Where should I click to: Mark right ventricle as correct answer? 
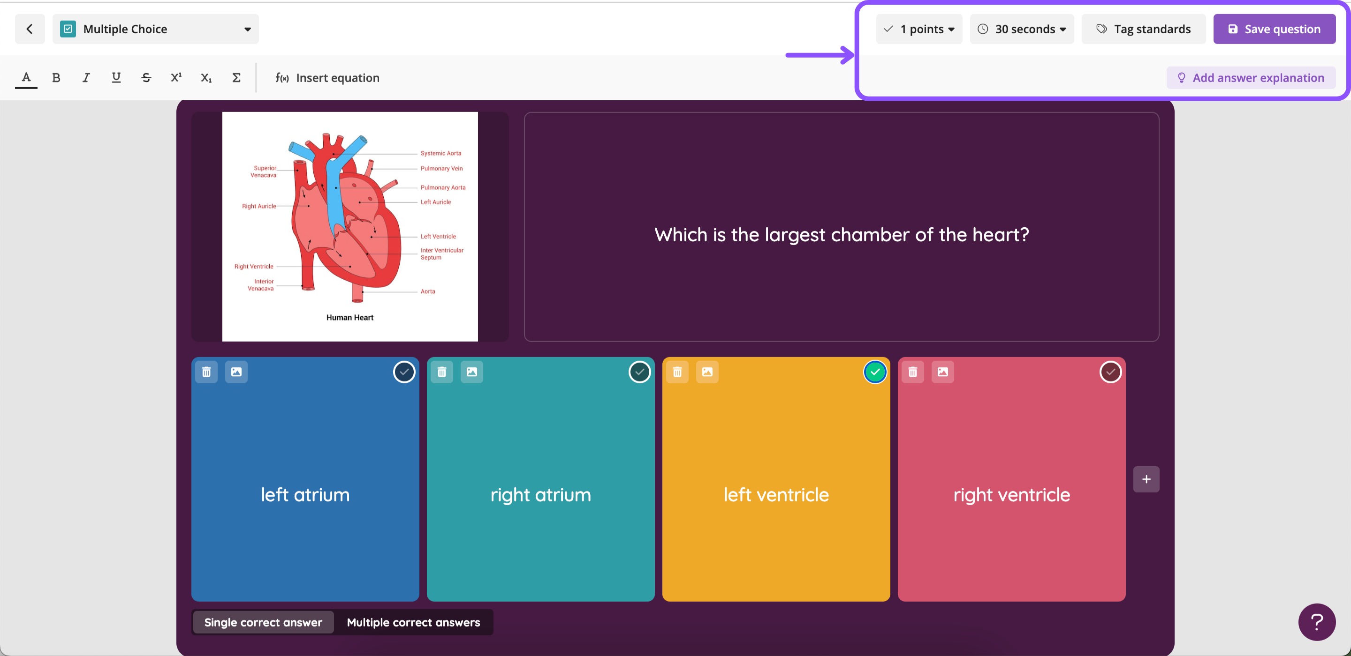tap(1110, 372)
